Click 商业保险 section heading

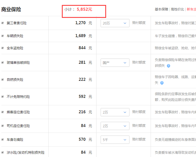tap(11, 10)
